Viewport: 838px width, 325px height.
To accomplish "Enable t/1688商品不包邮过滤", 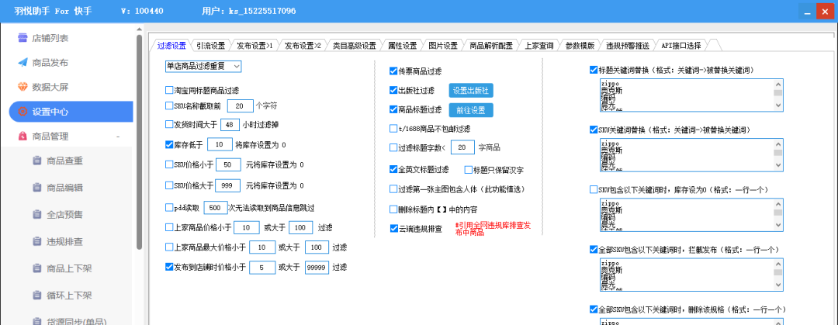I will point(393,128).
